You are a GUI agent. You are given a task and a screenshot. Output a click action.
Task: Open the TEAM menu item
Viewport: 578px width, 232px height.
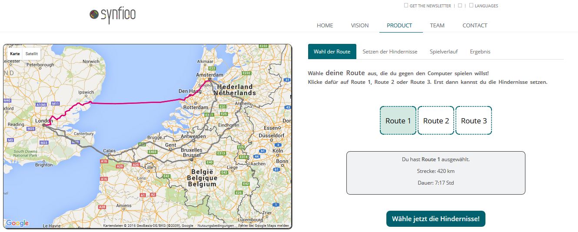[437, 25]
